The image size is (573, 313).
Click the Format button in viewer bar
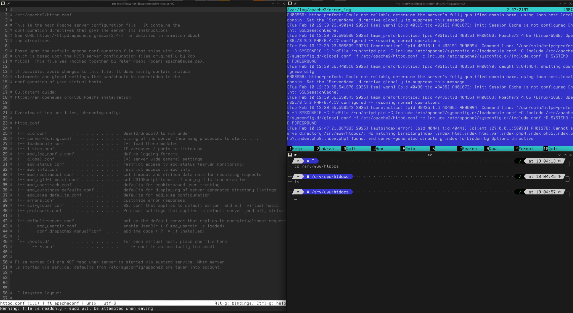526,149
